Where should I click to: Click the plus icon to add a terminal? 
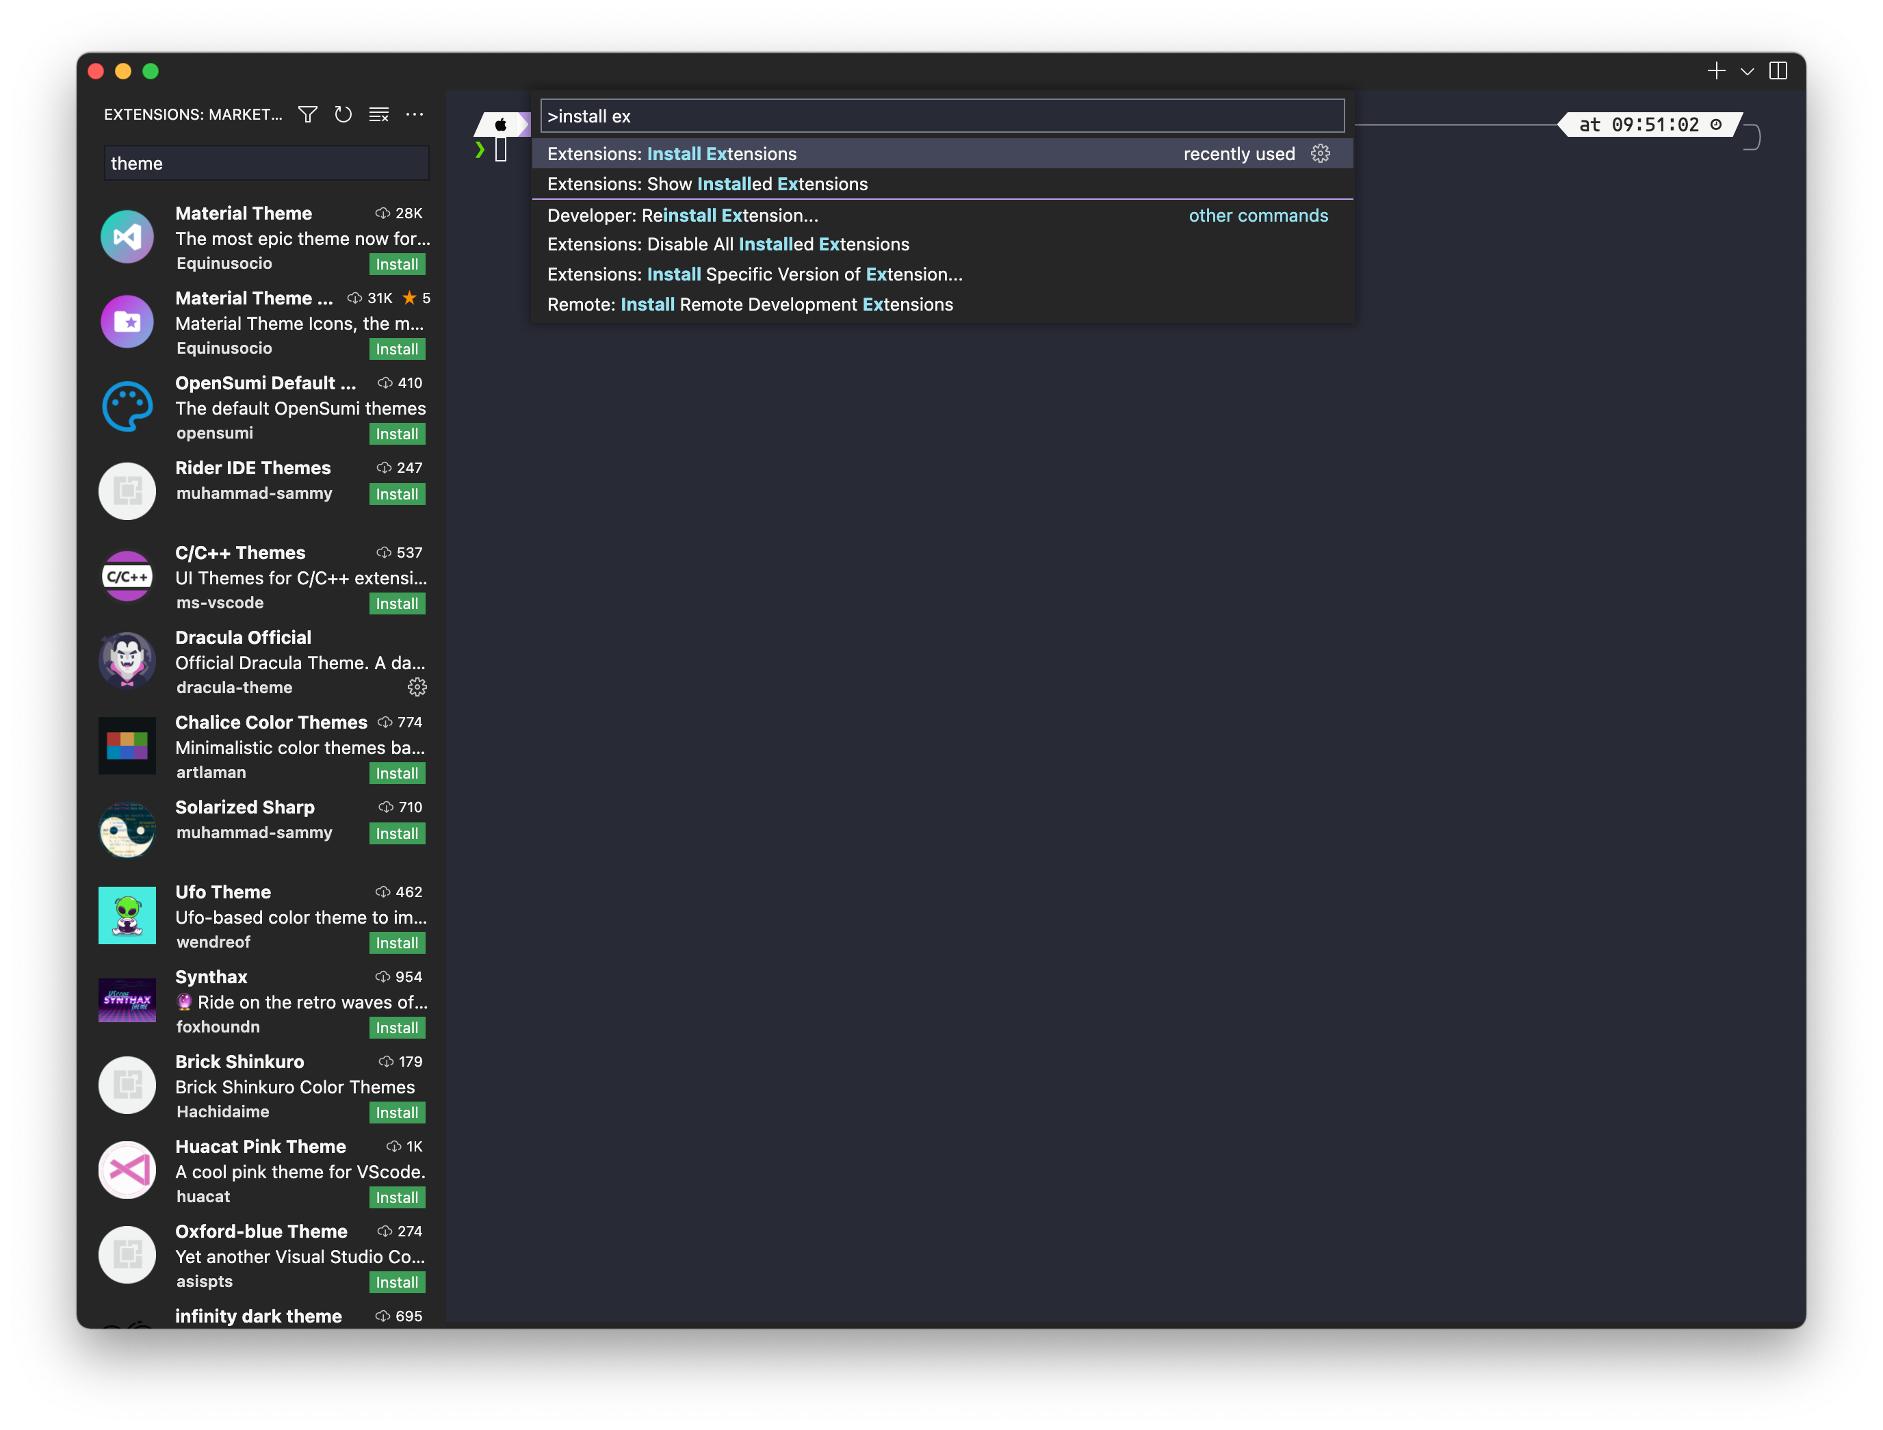pos(1716,70)
